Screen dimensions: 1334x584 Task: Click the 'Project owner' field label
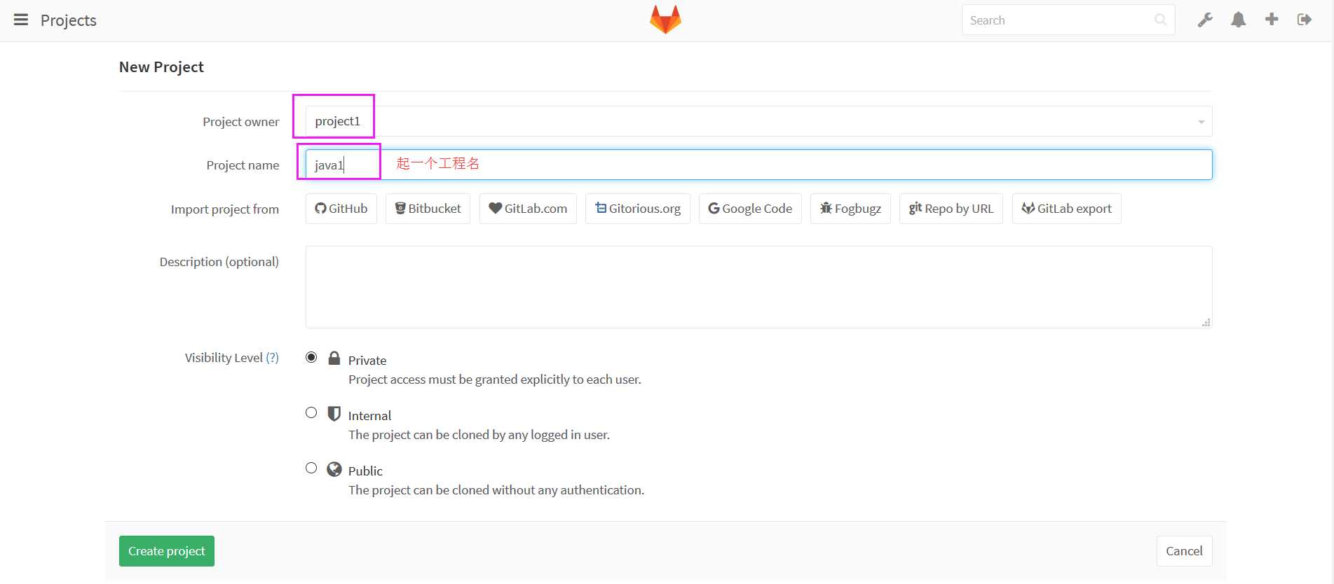point(240,122)
